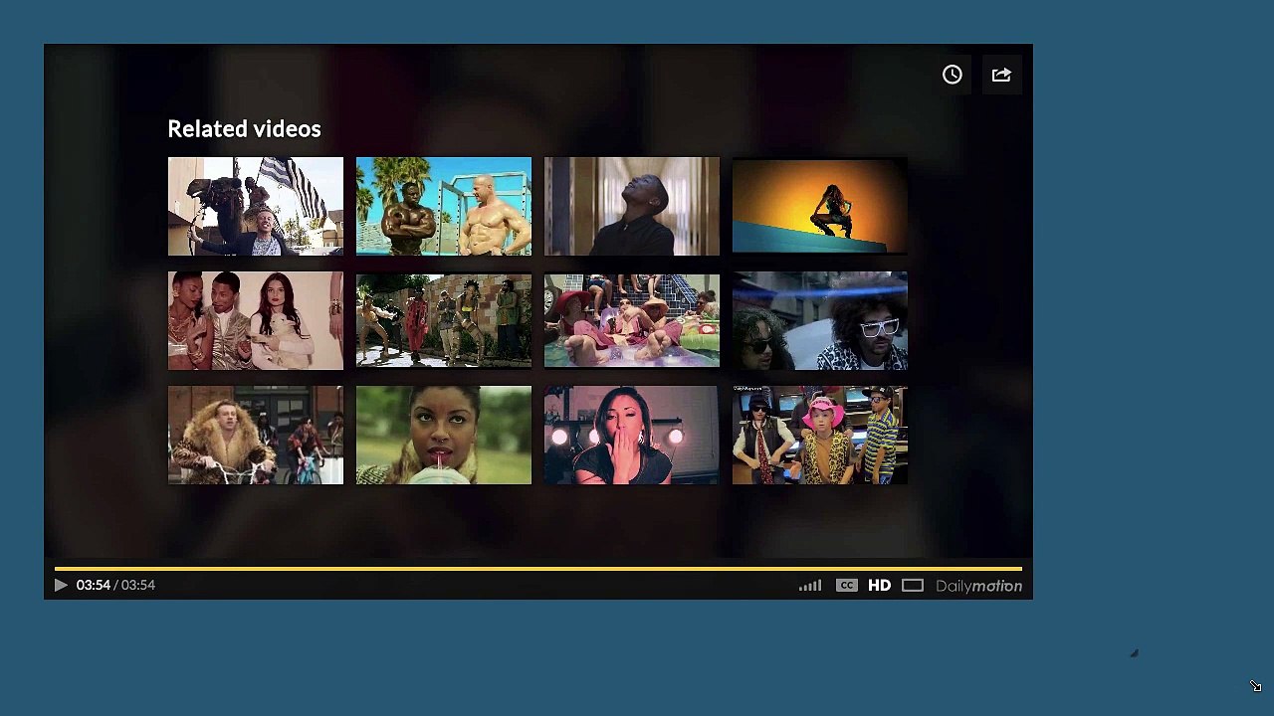
Task: Open related video of woman sipping drink
Action: (x=444, y=435)
